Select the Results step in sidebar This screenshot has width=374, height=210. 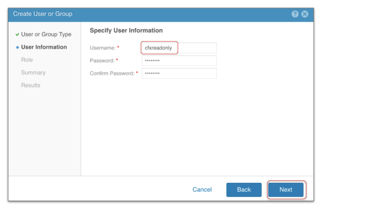30,86
